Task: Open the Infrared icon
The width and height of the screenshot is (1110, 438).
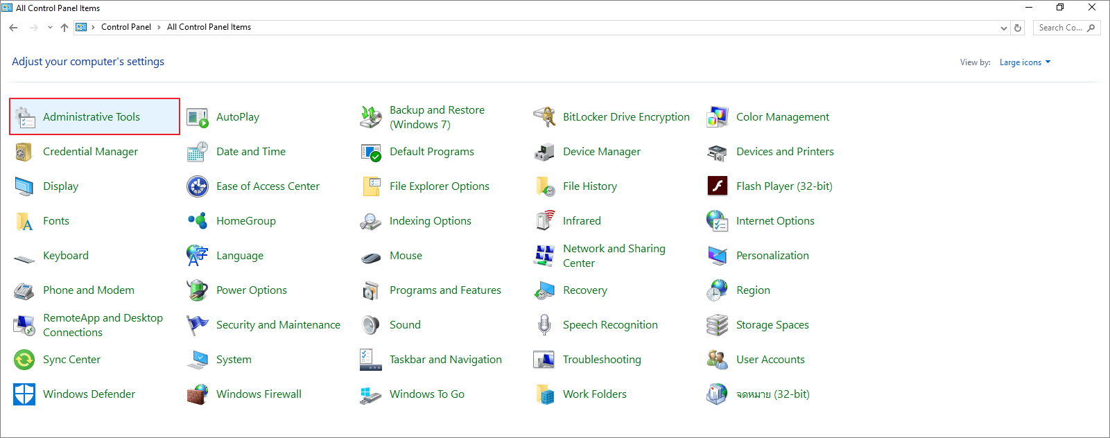Action: click(544, 221)
